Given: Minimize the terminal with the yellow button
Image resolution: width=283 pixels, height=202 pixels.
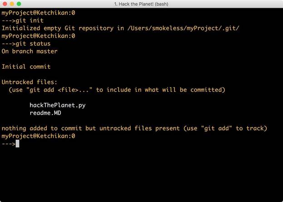Looking at the screenshot, I should click(12, 4).
